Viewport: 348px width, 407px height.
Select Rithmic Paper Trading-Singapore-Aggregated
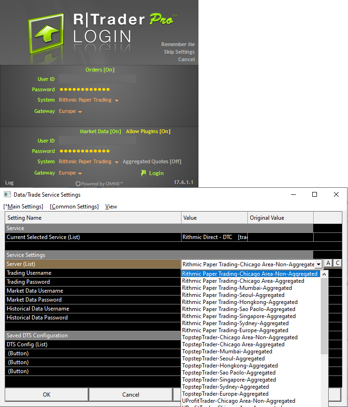251,316
